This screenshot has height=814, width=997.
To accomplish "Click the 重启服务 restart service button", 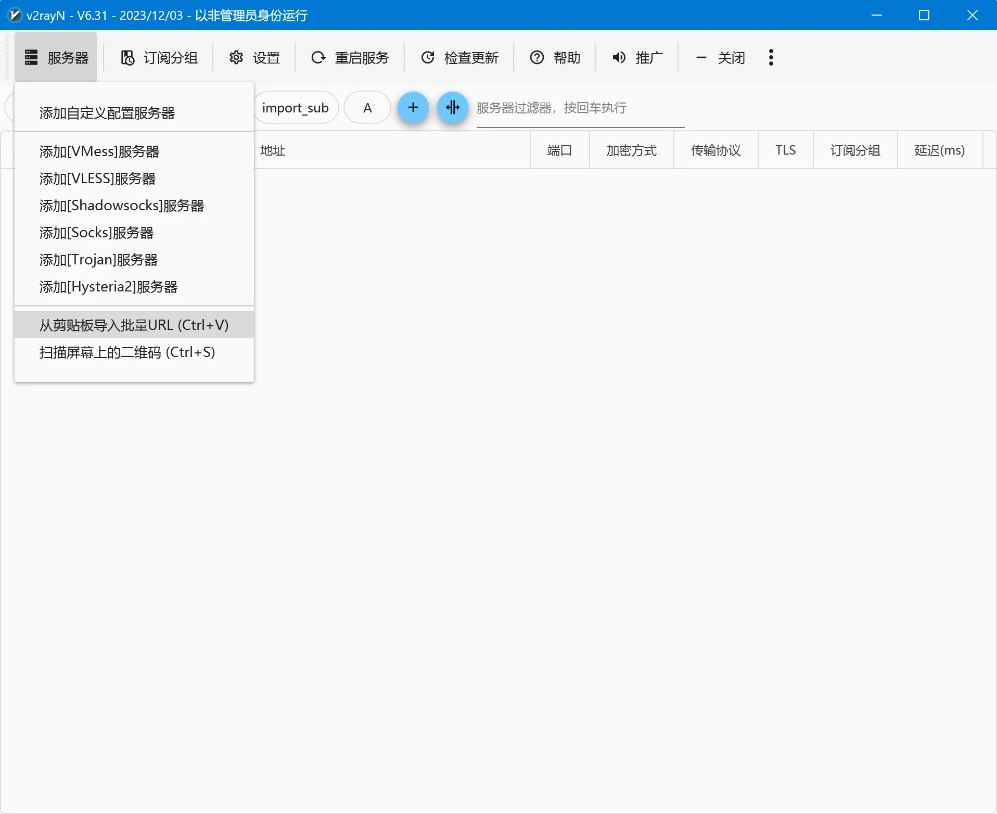I will pyautogui.click(x=350, y=57).
